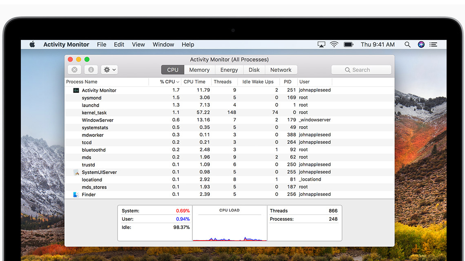Open the Activity Monitor app menu

[66, 44]
